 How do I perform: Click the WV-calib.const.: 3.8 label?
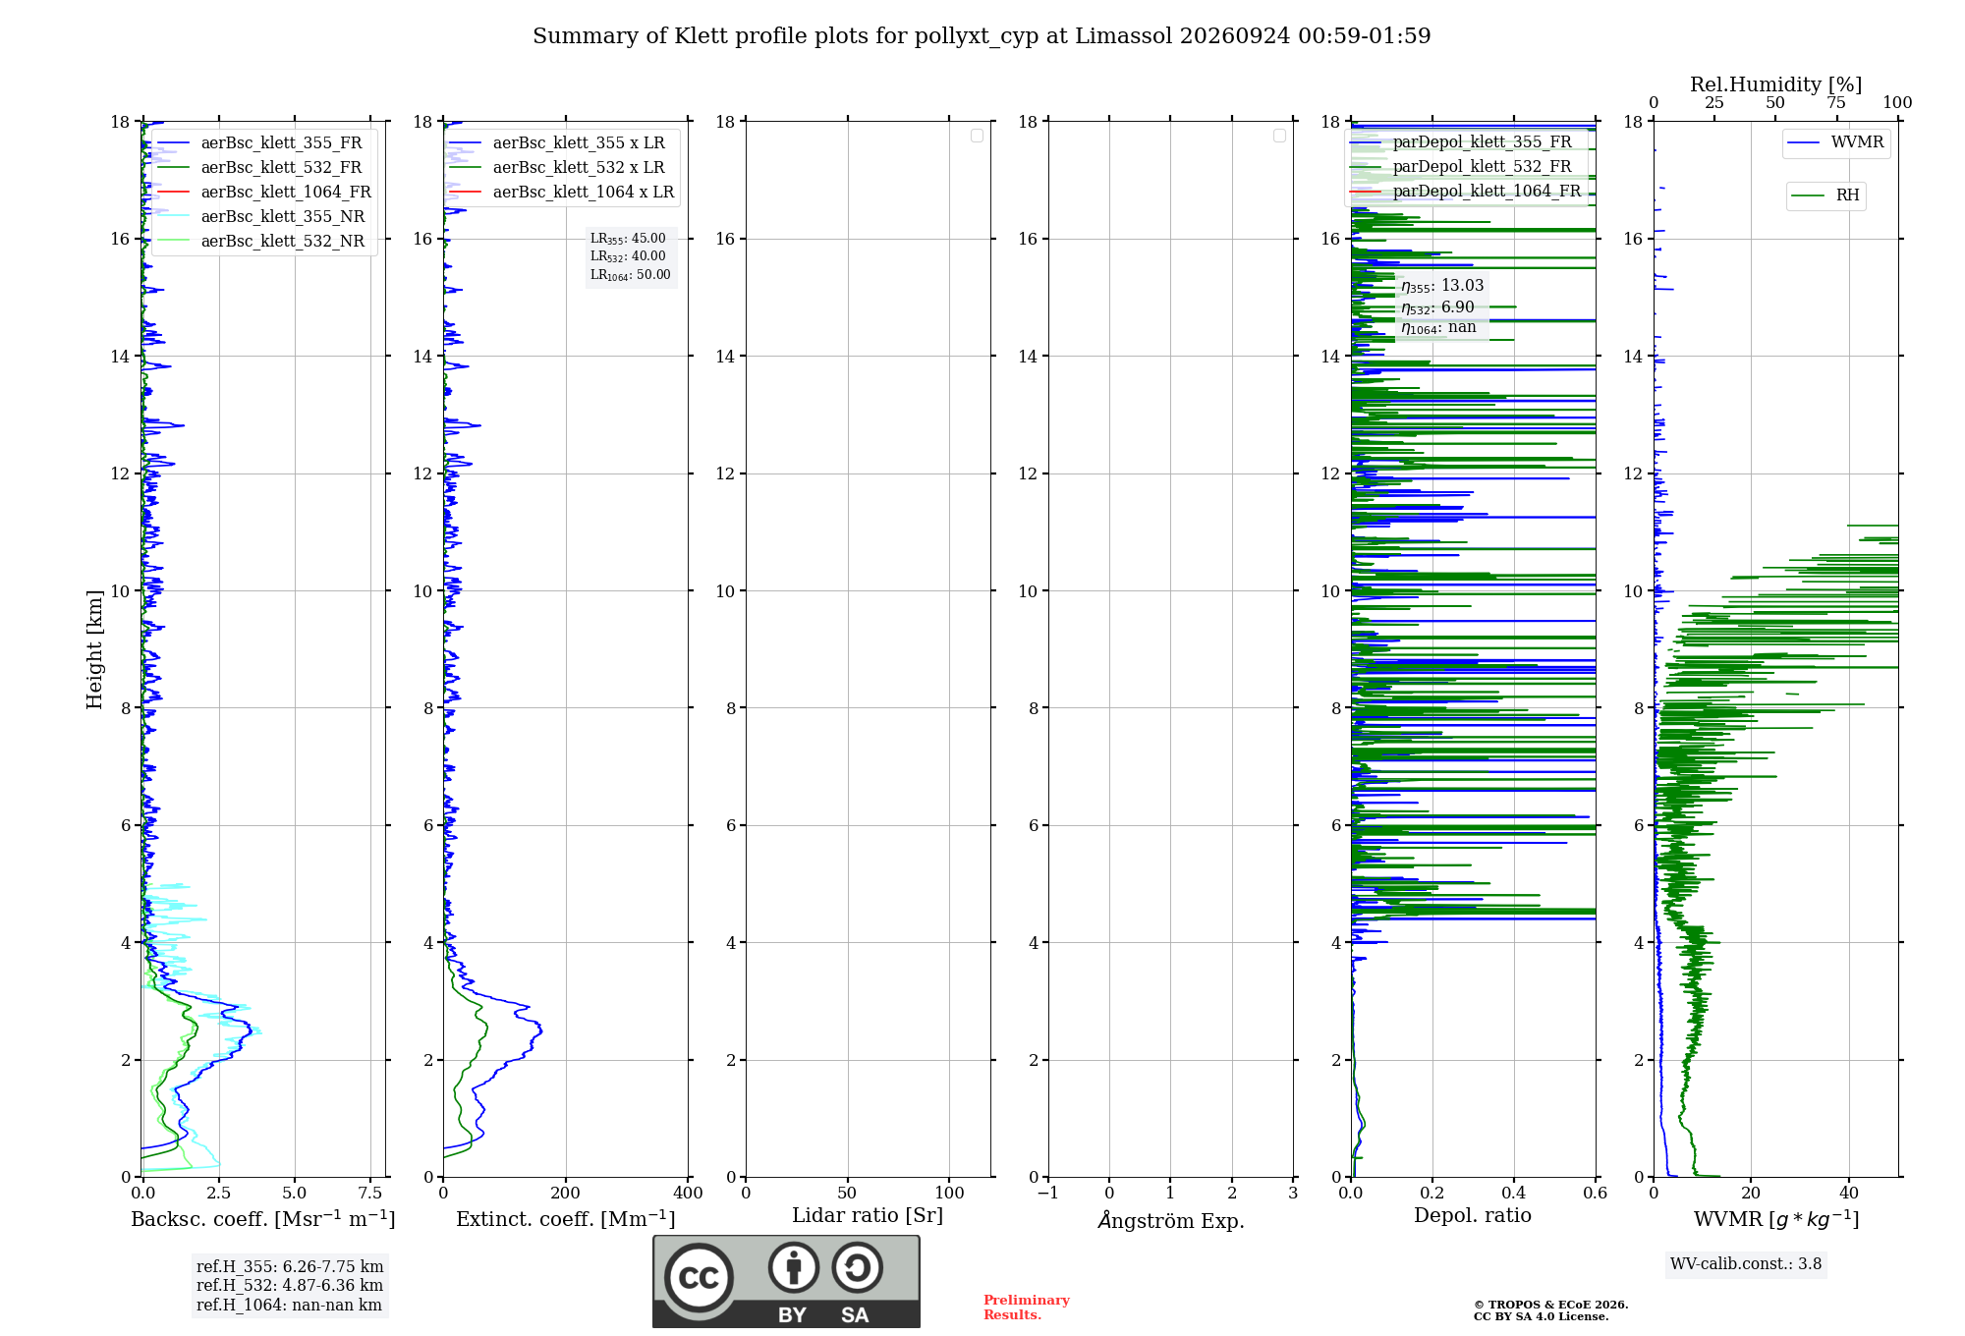pyautogui.click(x=1746, y=1264)
